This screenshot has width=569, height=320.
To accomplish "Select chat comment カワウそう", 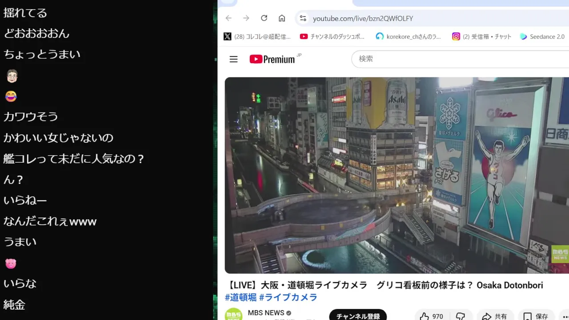I will (31, 117).
